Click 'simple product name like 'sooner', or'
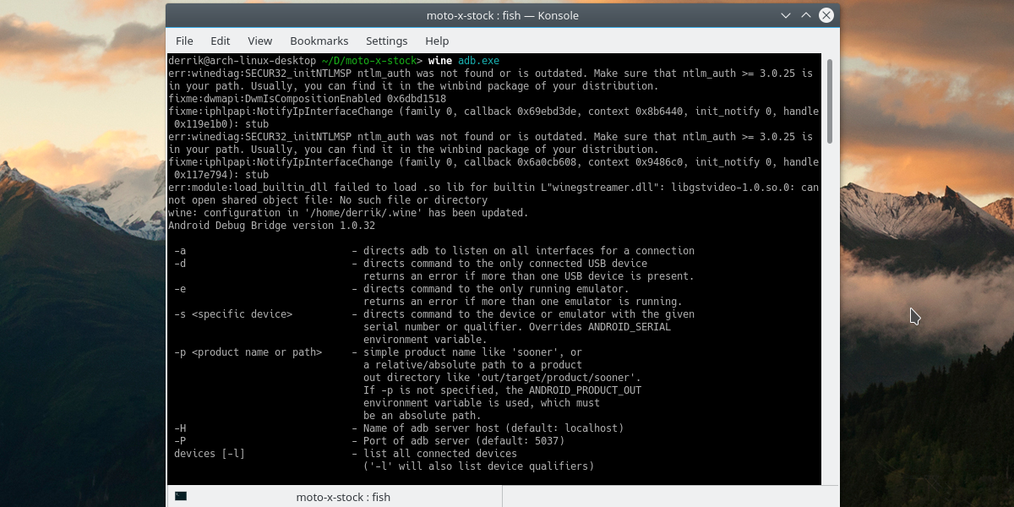Screen dimensions: 1014x507 (473, 352)
